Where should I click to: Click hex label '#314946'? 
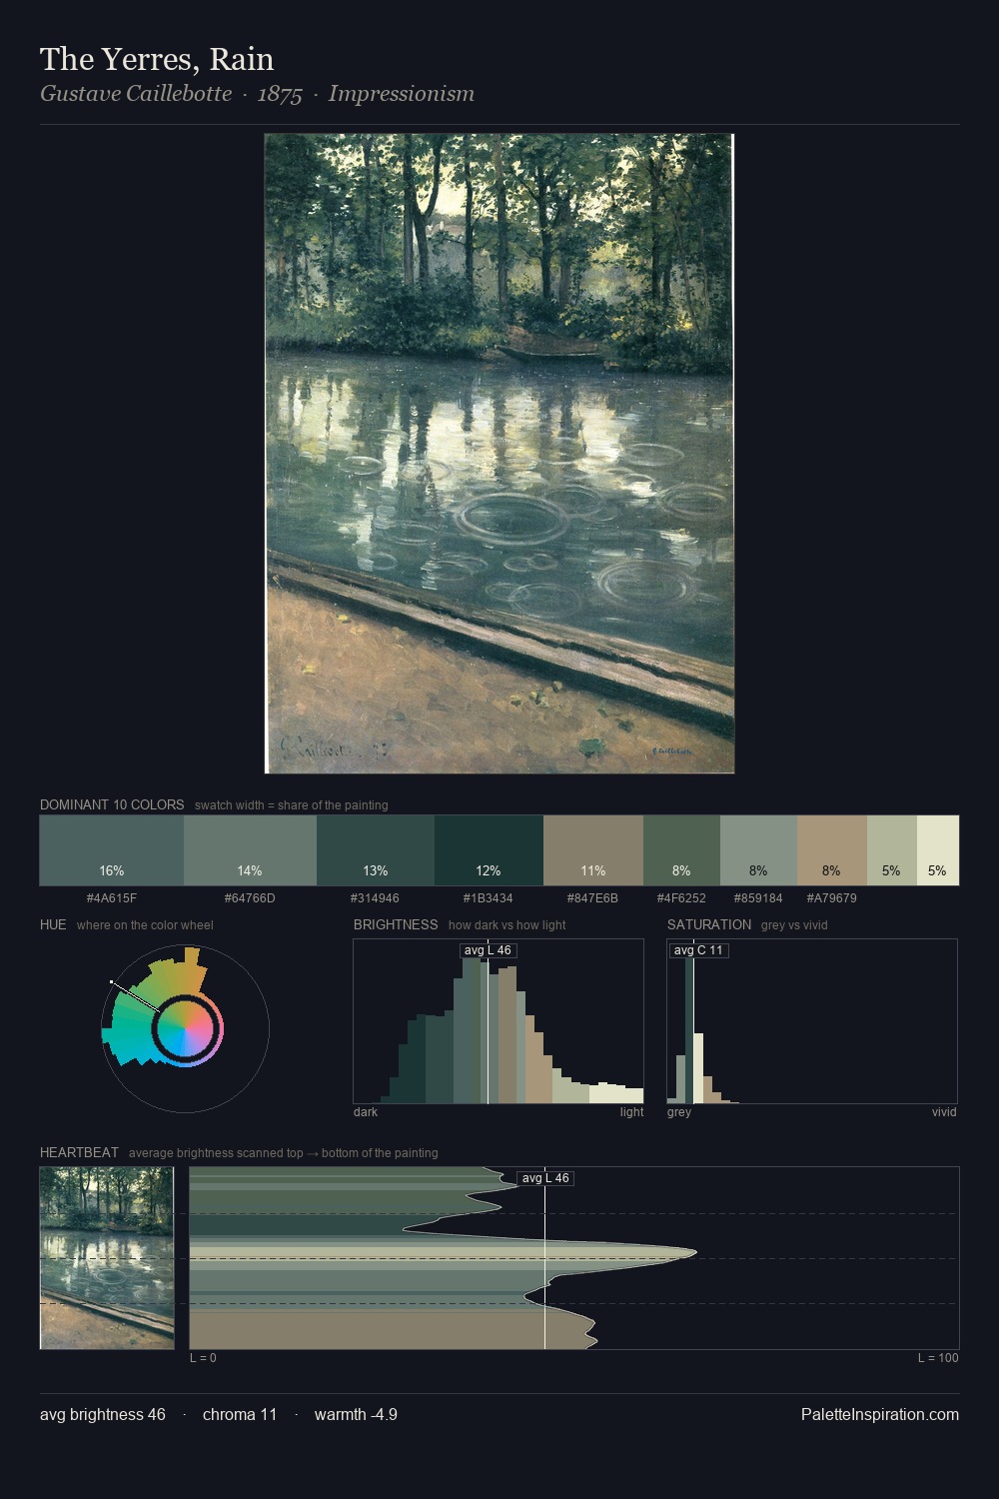coord(376,898)
